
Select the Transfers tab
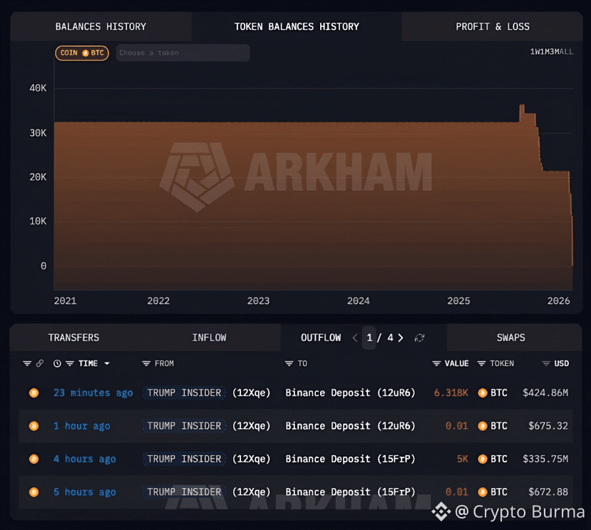pos(73,338)
